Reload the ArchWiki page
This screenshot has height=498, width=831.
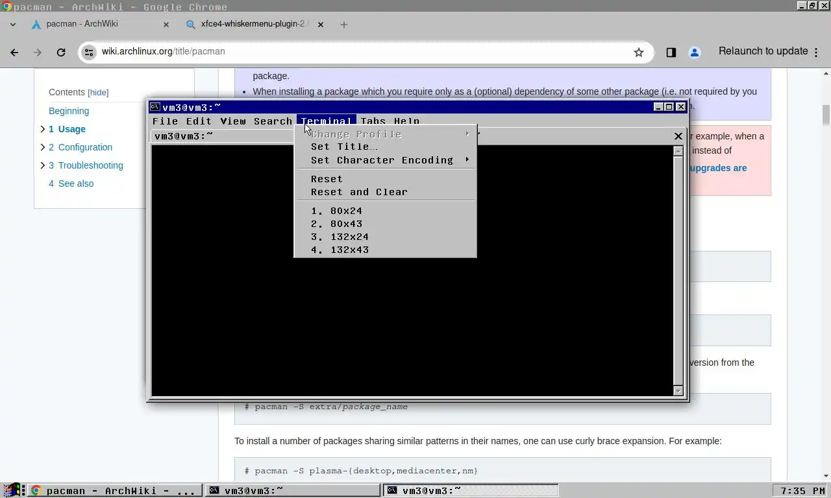[61, 53]
